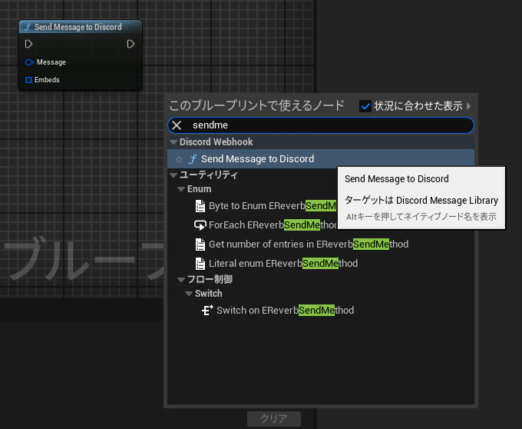The width and height of the screenshot is (522, 429).
Task: Click the Literal enum EReverbSendMethod icon
Action: (200, 264)
